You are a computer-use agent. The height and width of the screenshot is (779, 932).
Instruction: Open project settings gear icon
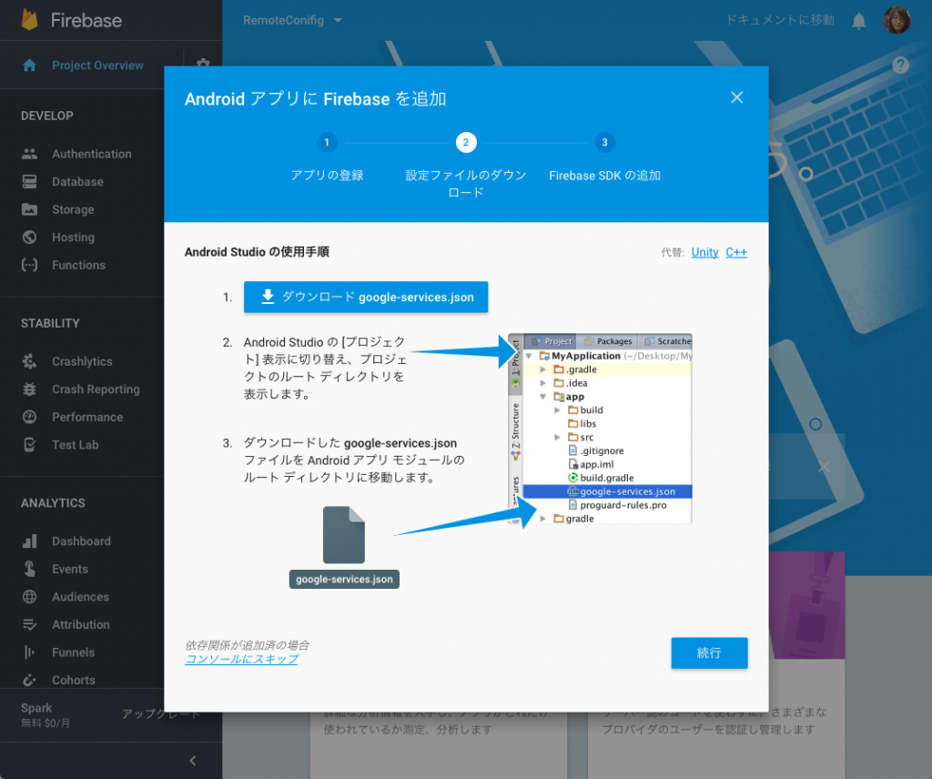click(x=203, y=63)
